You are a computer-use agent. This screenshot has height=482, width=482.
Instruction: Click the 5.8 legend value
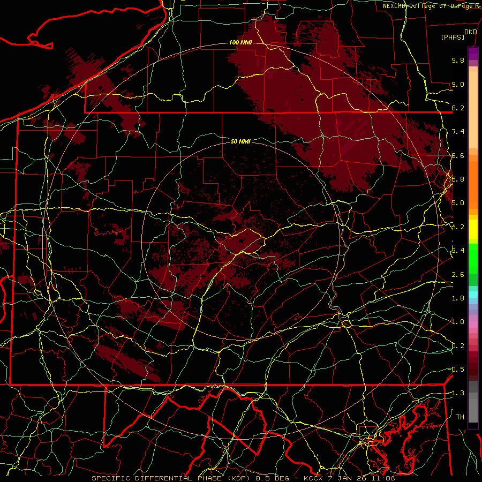(x=458, y=179)
